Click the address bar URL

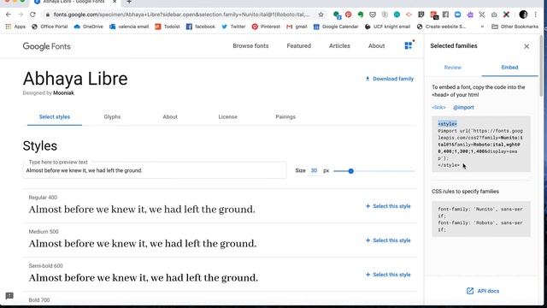pos(181,15)
